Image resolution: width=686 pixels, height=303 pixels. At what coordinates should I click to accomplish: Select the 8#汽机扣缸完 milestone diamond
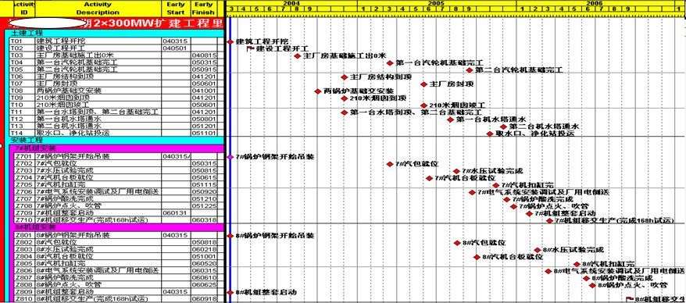click(x=577, y=264)
